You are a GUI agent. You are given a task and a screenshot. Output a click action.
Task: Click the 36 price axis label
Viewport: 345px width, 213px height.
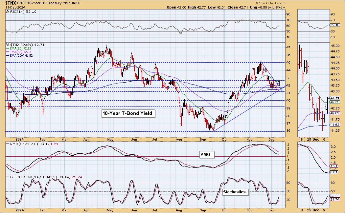pos(288,131)
